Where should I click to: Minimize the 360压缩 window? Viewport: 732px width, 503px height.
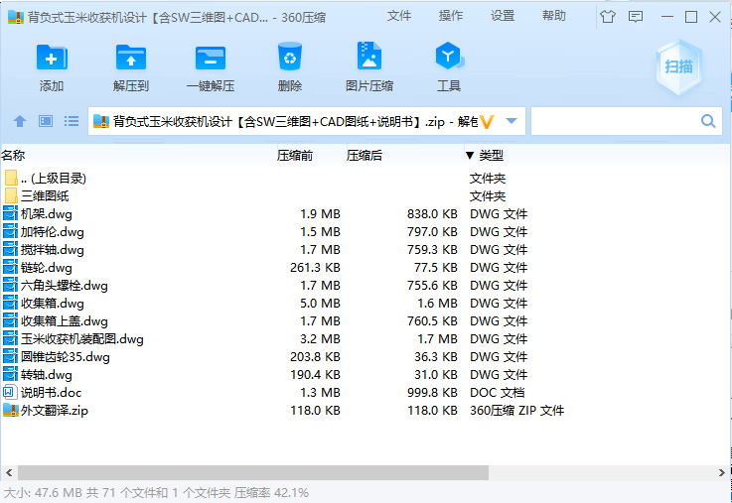pyautogui.click(x=667, y=17)
